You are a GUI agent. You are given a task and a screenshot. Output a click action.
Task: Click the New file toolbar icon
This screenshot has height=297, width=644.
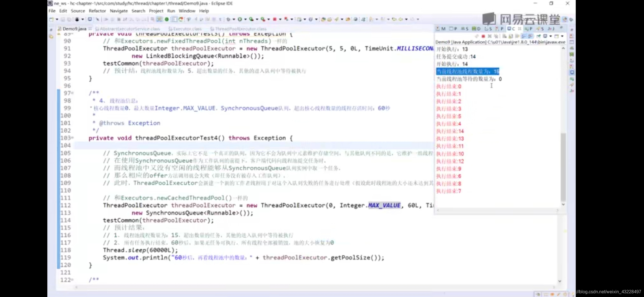(x=51, y=19)
